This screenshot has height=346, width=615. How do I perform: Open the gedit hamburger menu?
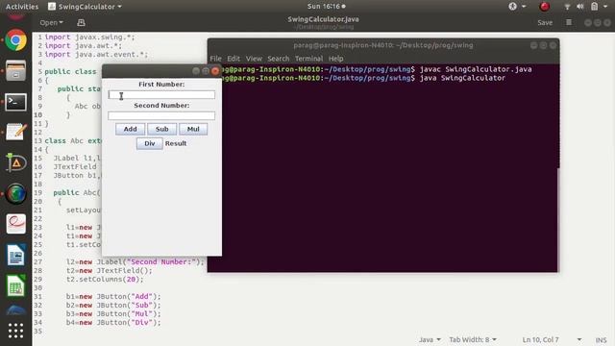[x=569, y=23]
